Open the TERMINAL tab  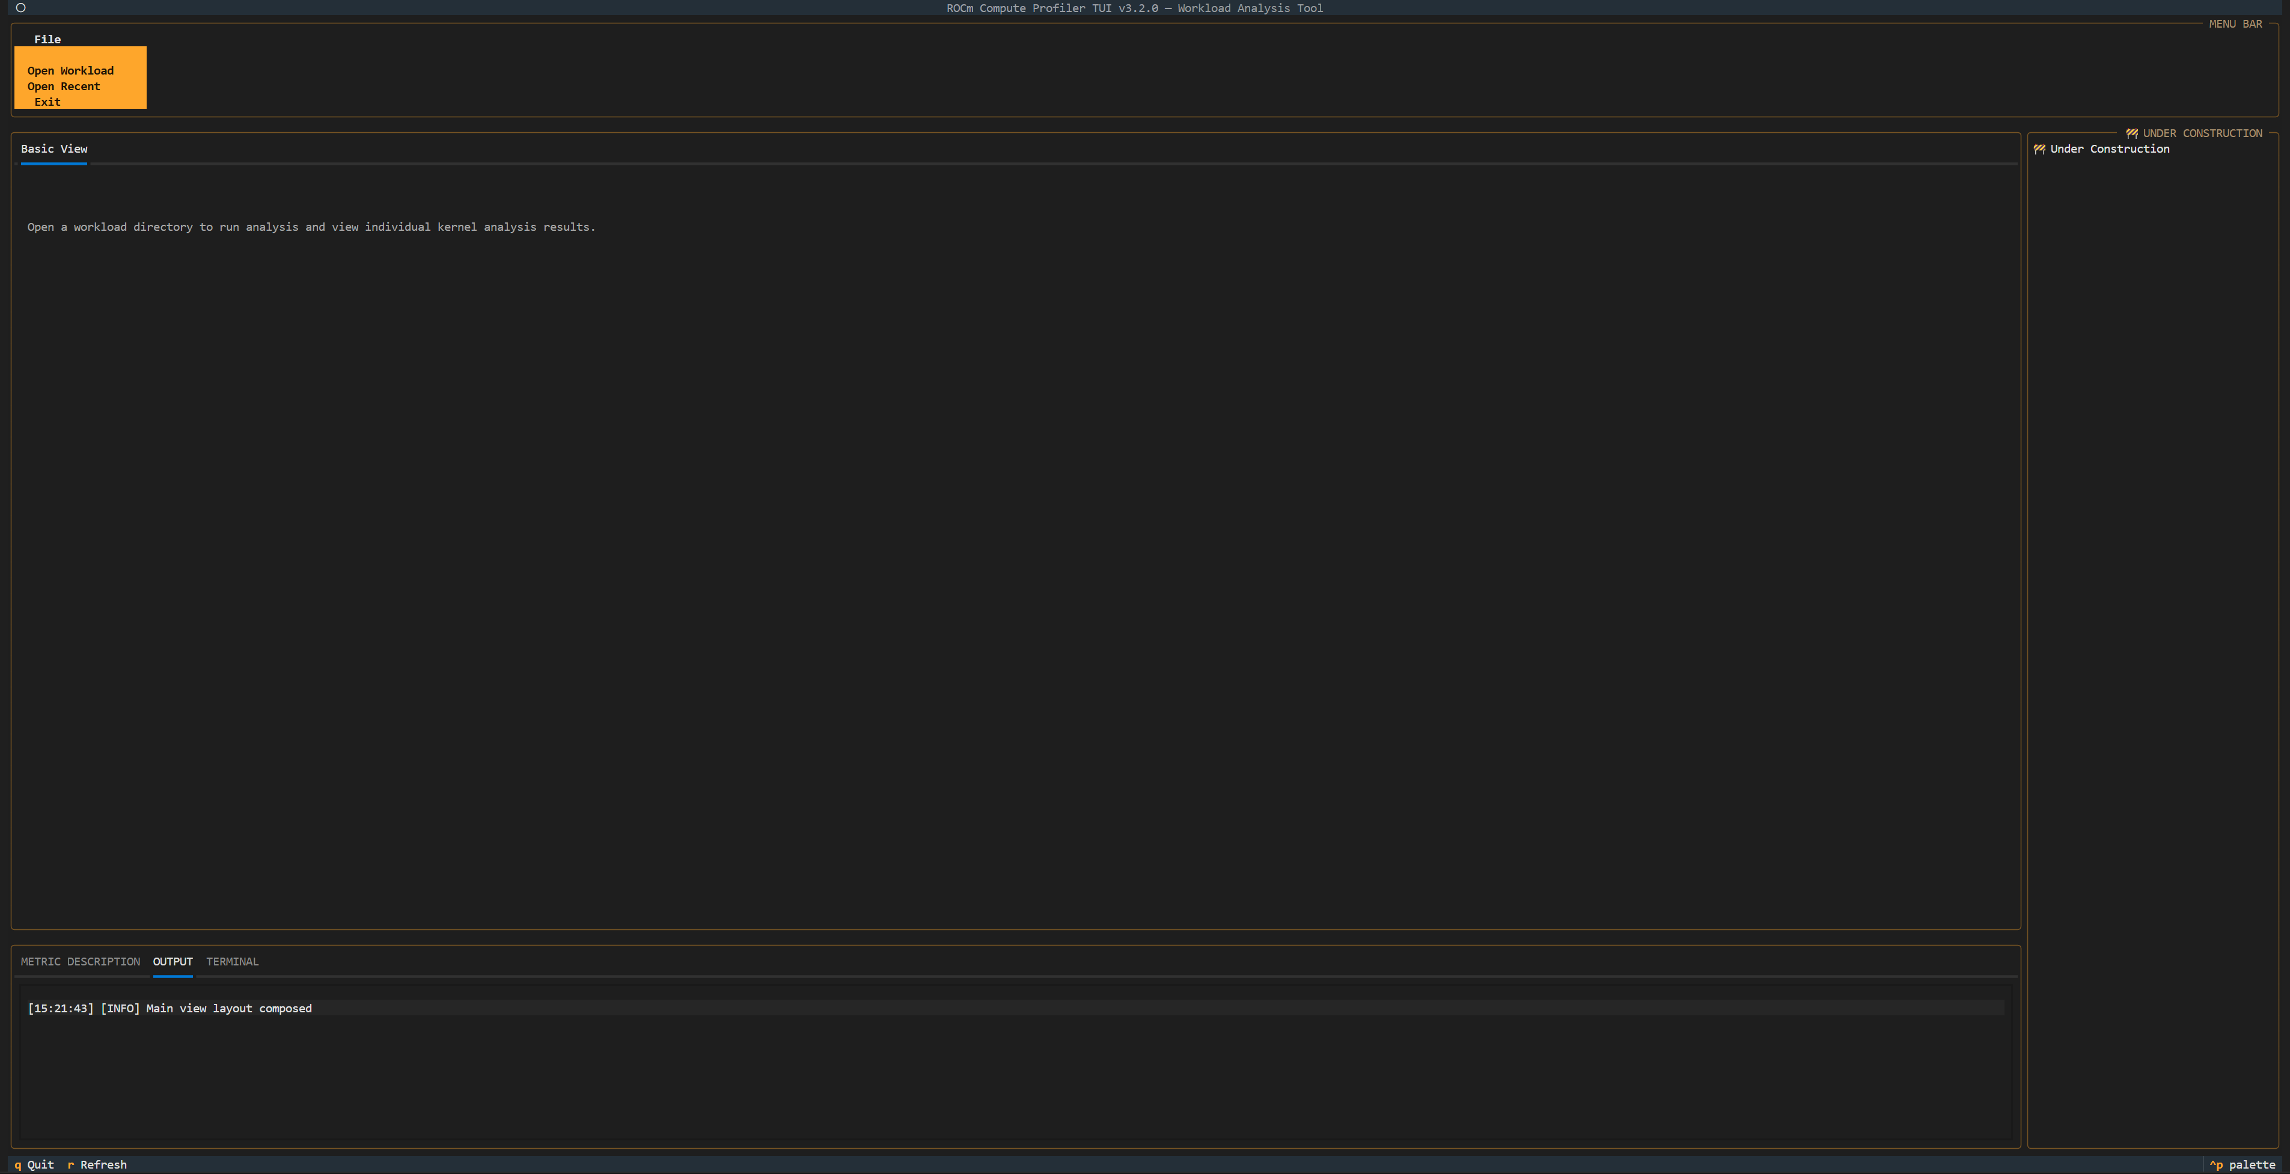click(232, 961)
